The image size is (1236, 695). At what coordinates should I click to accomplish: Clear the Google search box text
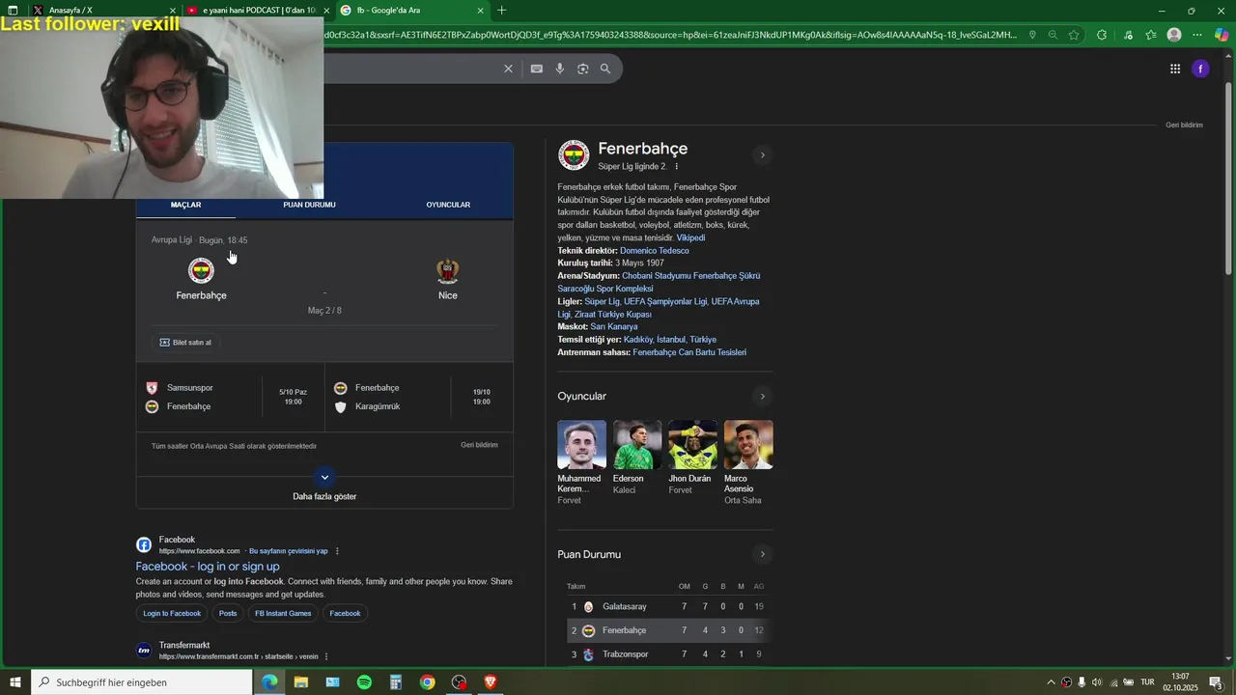pos(508,69)
